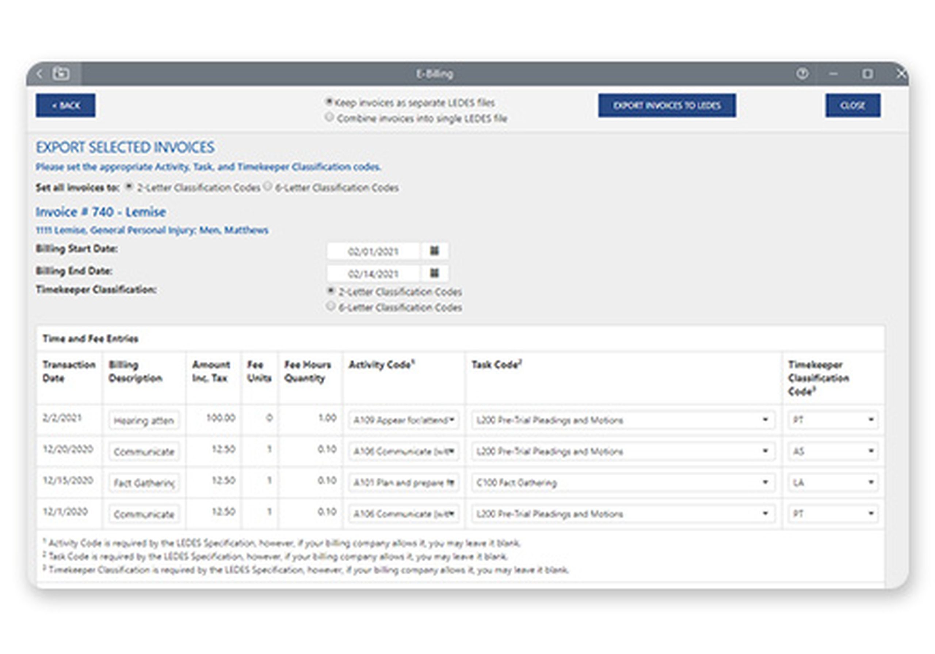Screen dimensions: 935x654
Task: Open the C100 Fact Gathering Task Code dropdown
Action: coord(766,483)
